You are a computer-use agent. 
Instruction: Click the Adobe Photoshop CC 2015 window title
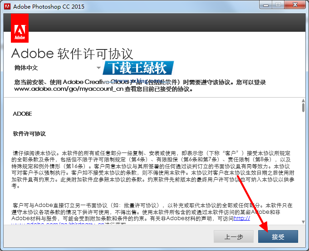[49, 6]
